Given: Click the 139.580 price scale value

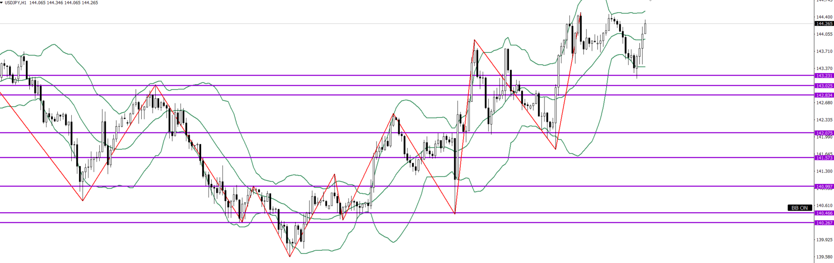Looking at the screenshot, I should [824, 257].
